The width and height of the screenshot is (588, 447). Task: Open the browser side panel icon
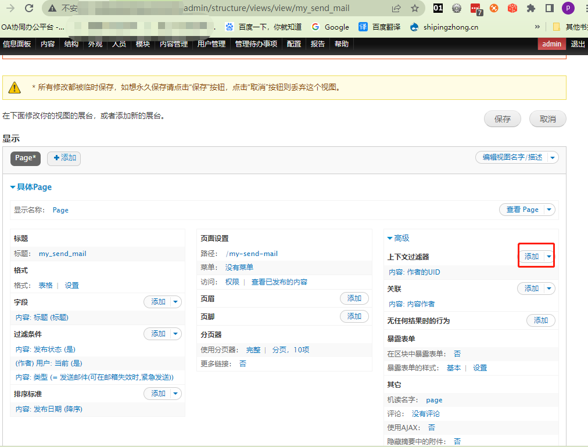point(549,9)
